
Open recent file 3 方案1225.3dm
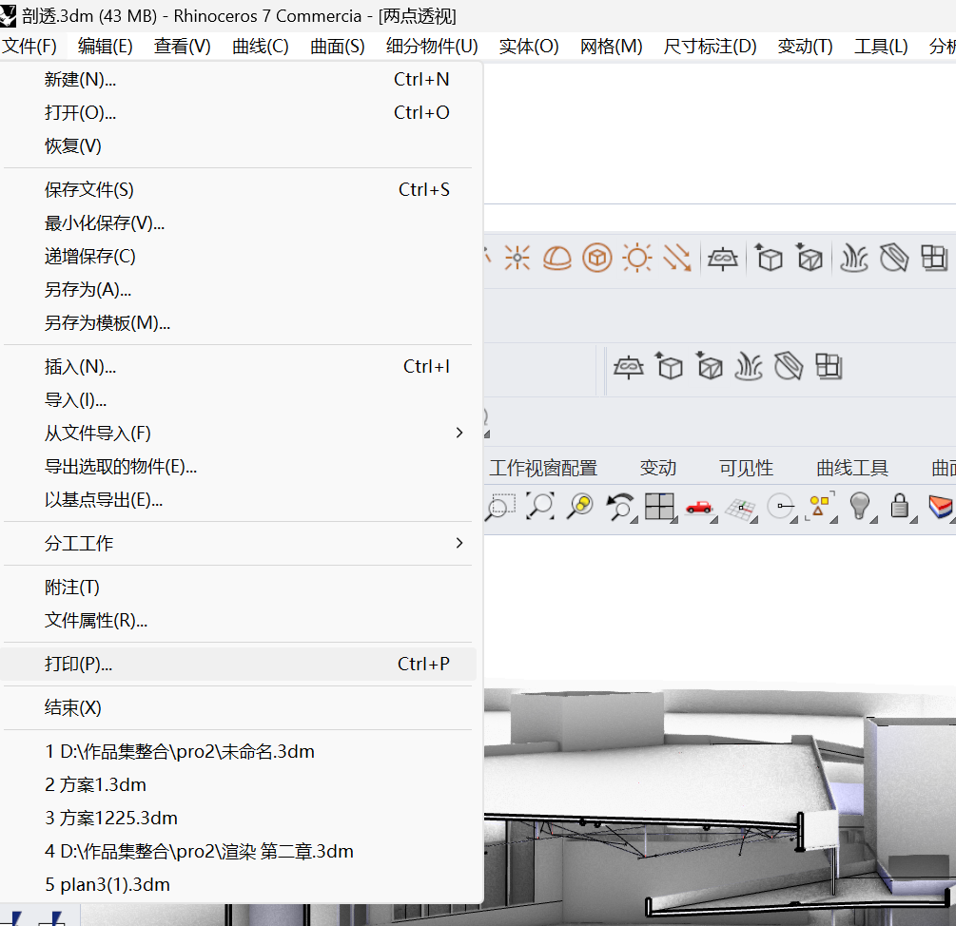coord(238,819)
